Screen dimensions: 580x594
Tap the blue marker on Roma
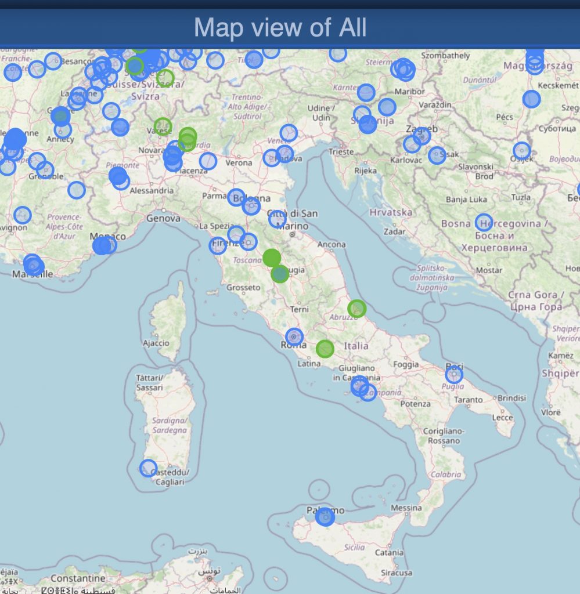pyautogui.click(x=294, y=337)
